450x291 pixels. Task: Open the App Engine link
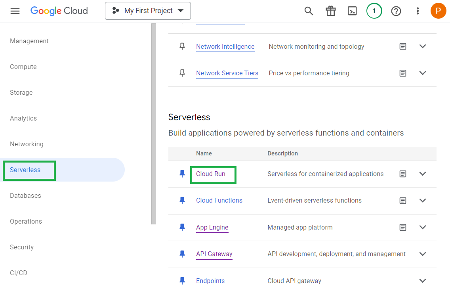[x=212, y=228]
